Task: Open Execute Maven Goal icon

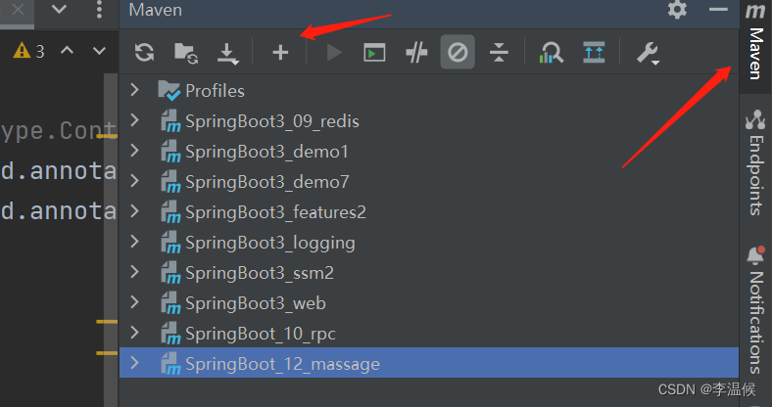Action: point(374,53)
